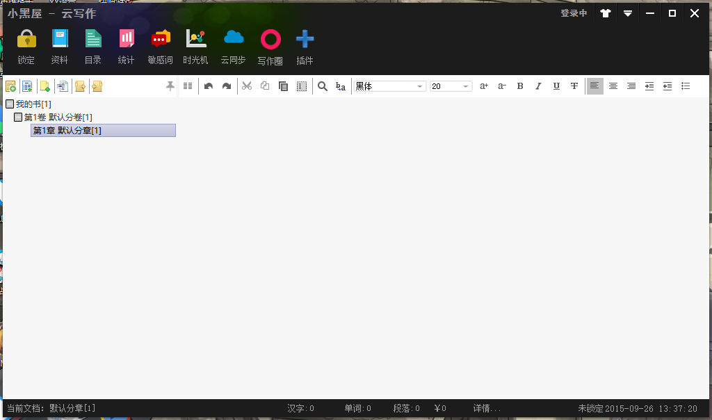Enable underline formatting
This screenshot has width=712, height=420.
click(x=556, y=86)
